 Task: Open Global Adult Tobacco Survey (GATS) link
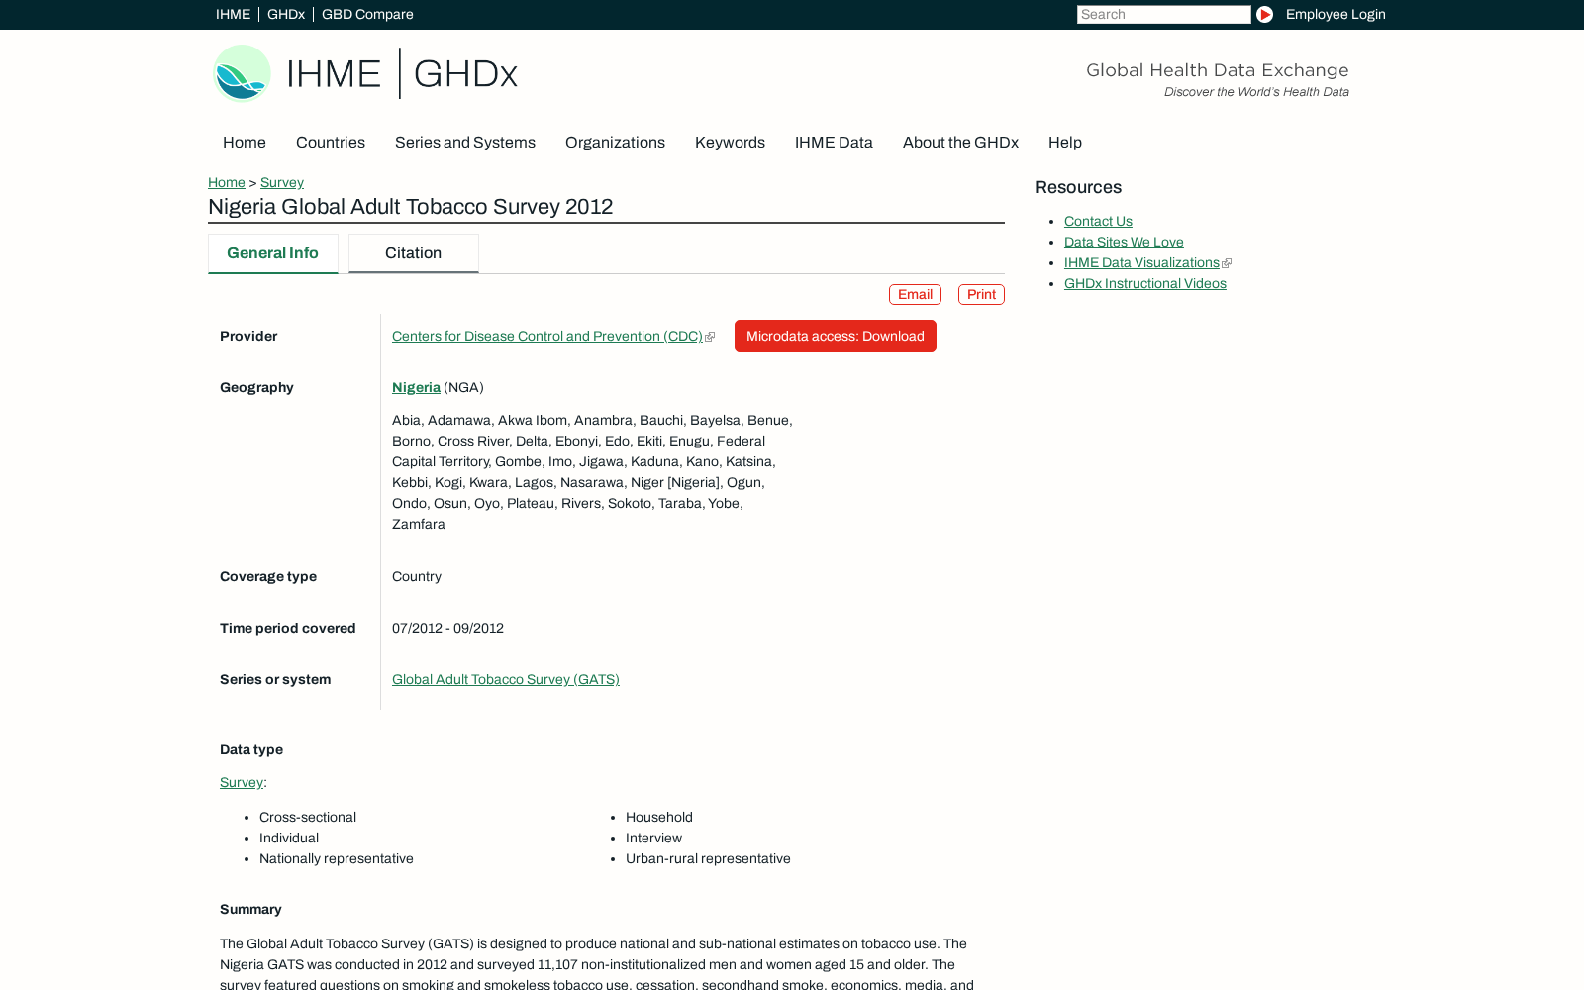click(506, 680)
